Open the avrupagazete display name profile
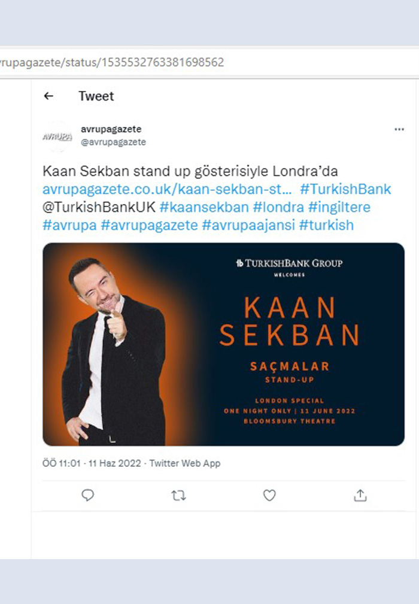 tap(111, 129)
